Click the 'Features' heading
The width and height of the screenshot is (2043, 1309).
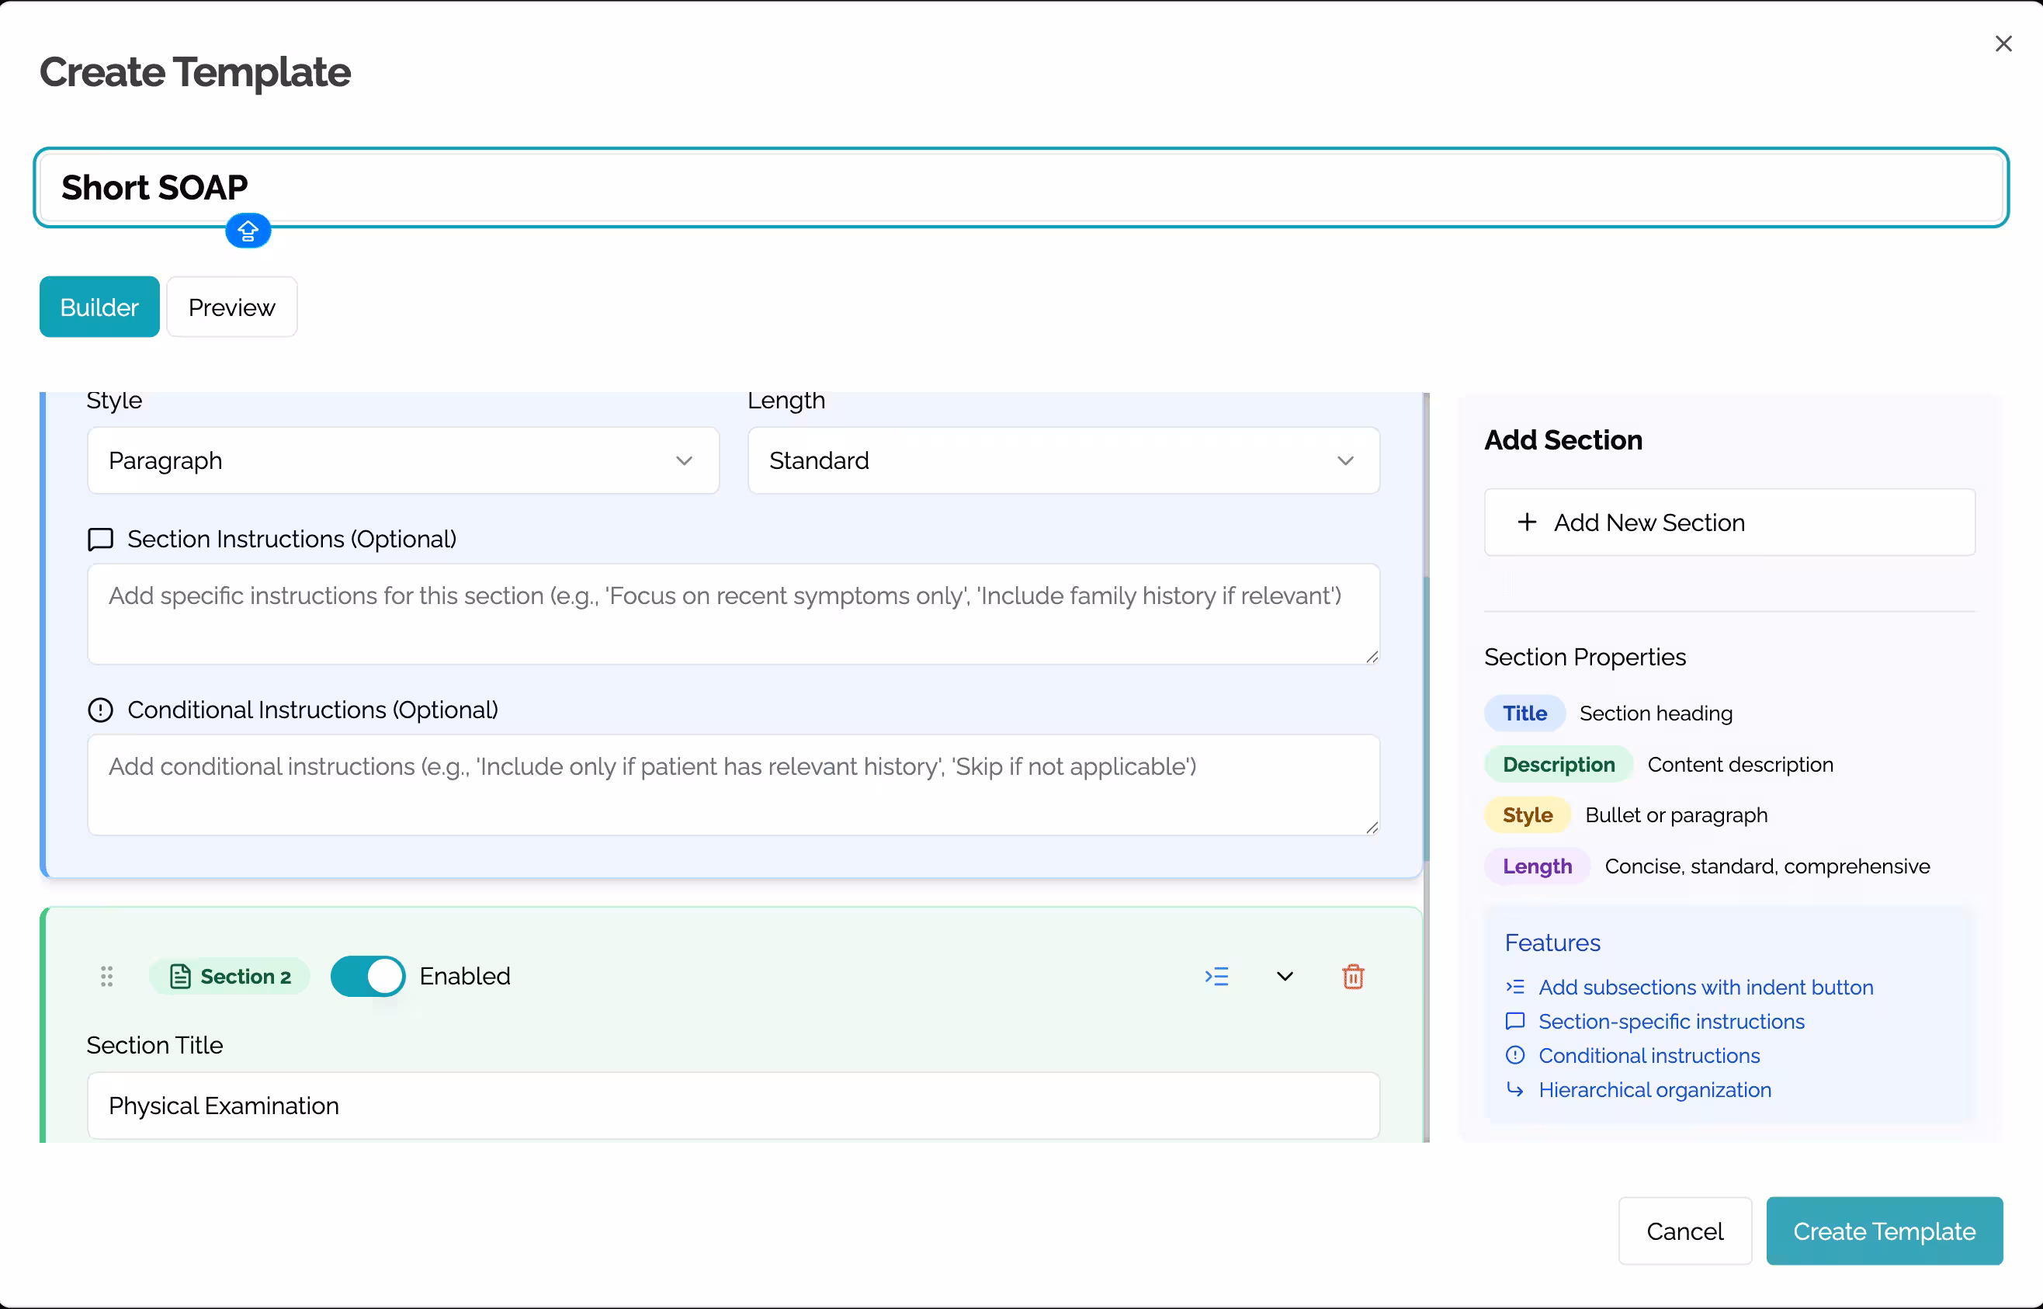coord(1552,943)
